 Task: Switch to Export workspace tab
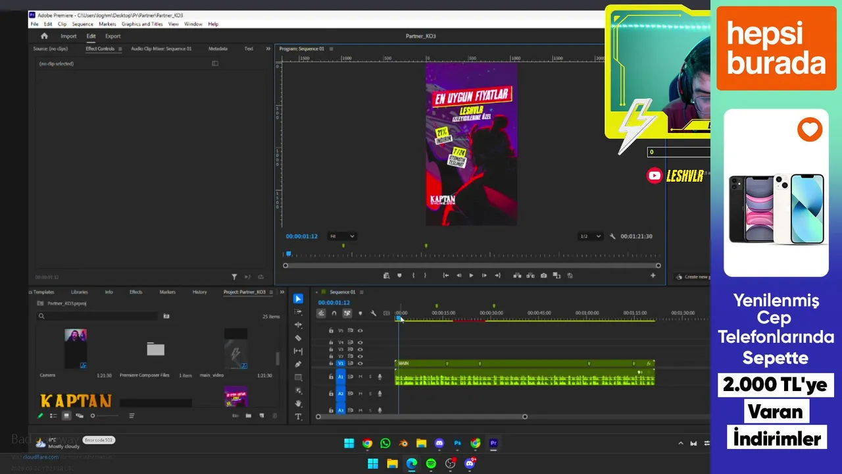pos(112,36)
